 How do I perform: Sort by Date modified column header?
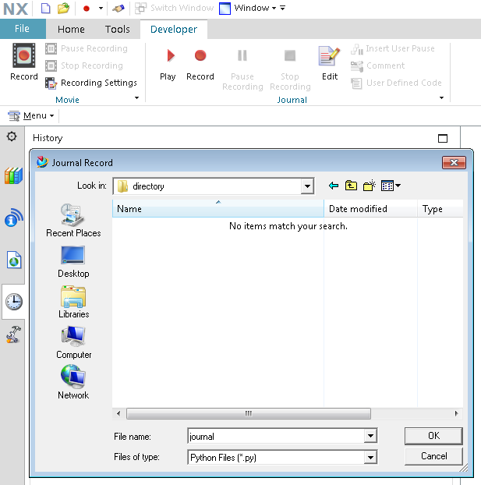pyautogui.click(x=370, y=209)
